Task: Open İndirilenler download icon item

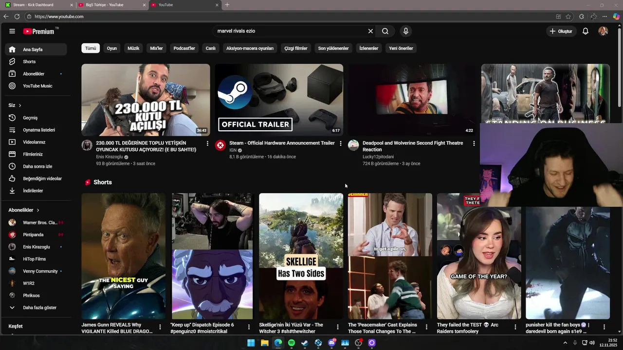Action: pyautogui.click(x=36, y=191)
